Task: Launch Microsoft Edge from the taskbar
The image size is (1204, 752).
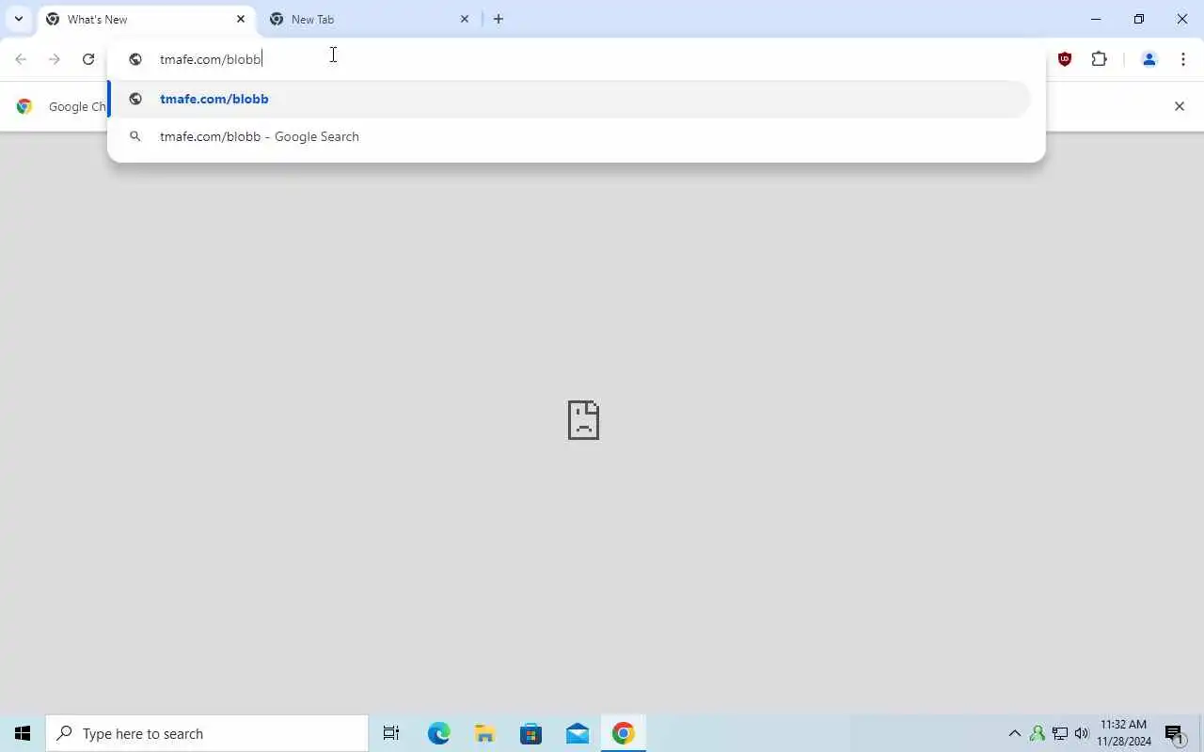Action: 439,733
